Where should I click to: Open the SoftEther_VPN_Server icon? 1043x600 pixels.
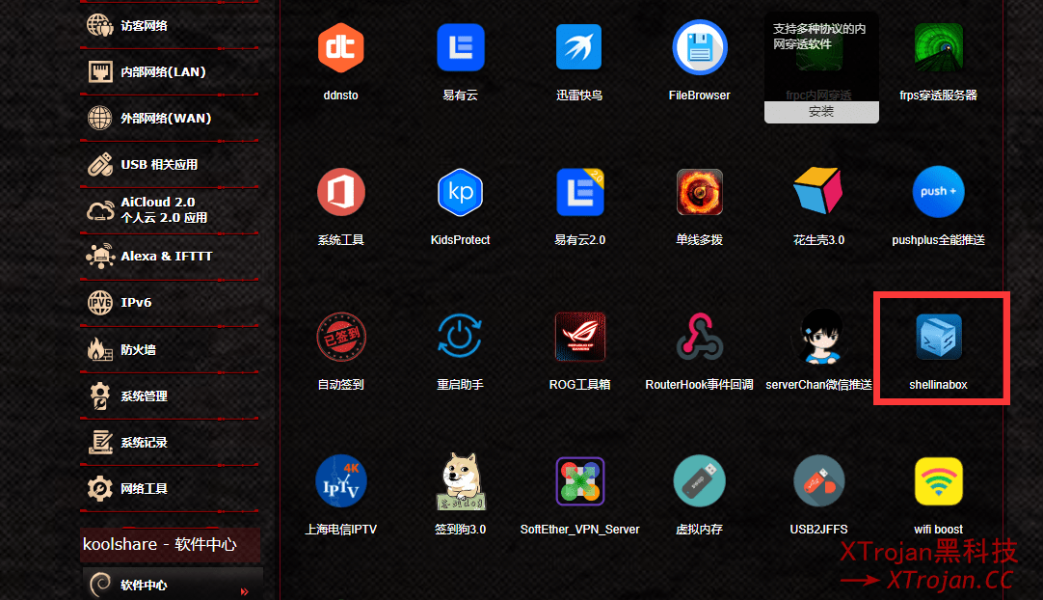point(579,481)
